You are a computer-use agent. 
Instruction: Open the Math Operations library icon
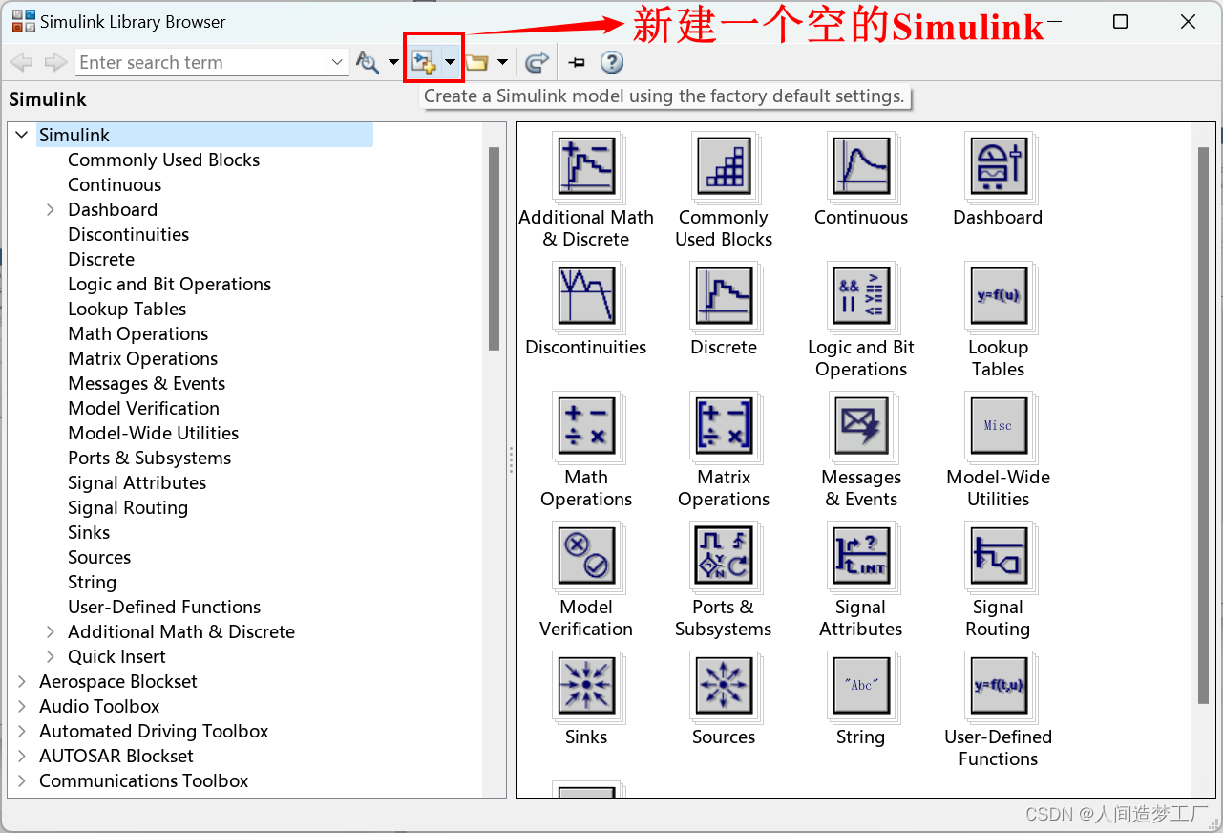586,426
